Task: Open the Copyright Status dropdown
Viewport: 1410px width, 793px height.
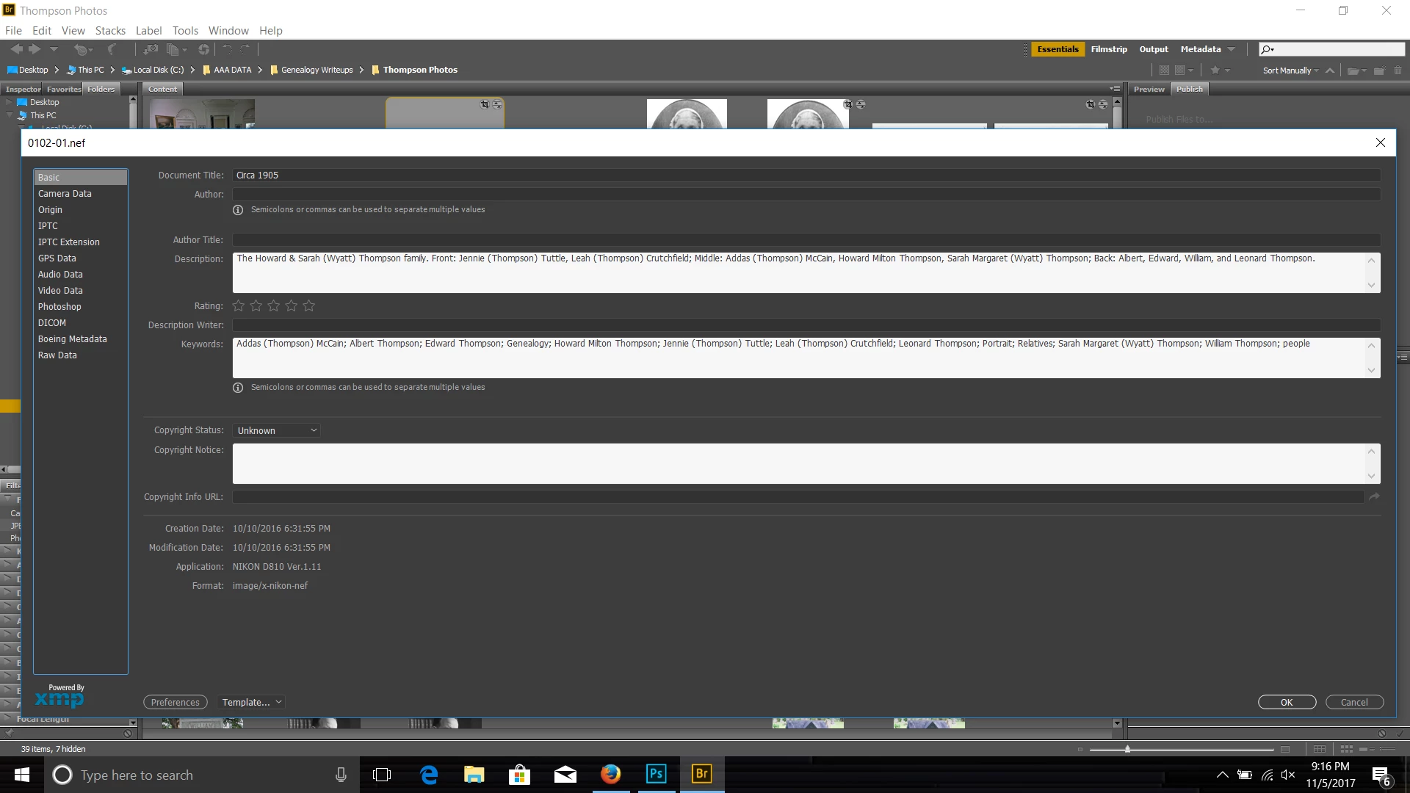Action: point(277,430)
